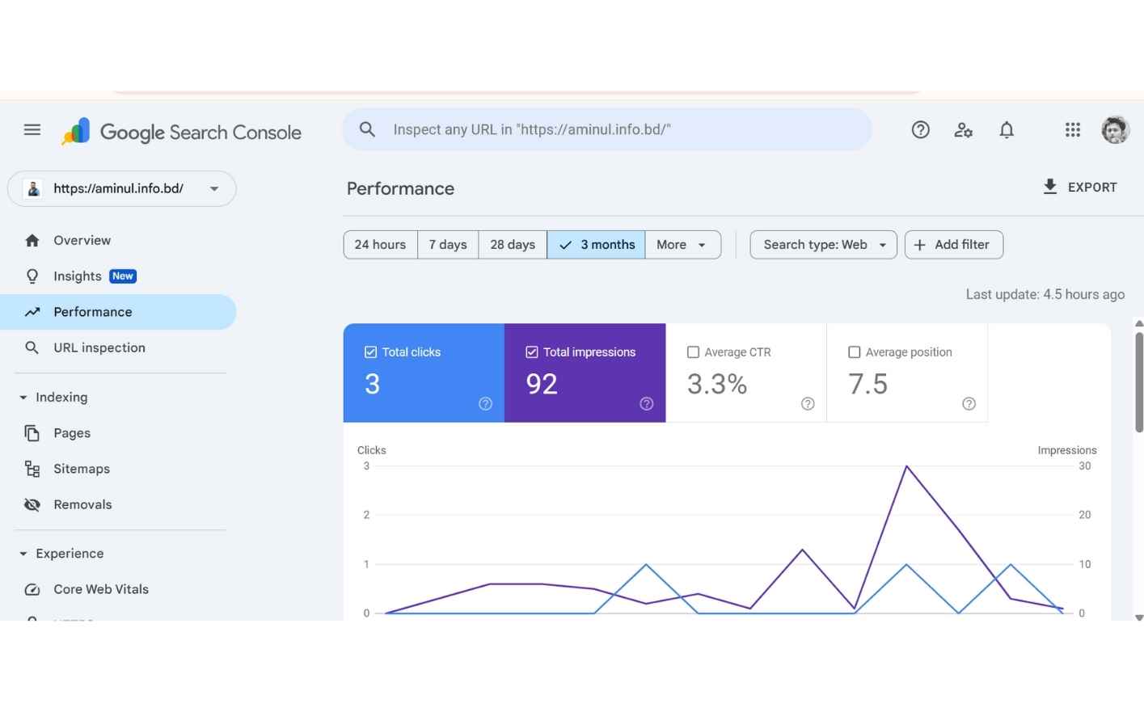Open the Search type: Web dropdown

pos(822,244)
